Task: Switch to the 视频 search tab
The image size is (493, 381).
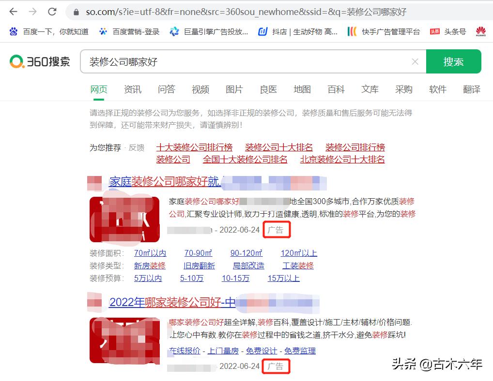Action: [200, 89]
